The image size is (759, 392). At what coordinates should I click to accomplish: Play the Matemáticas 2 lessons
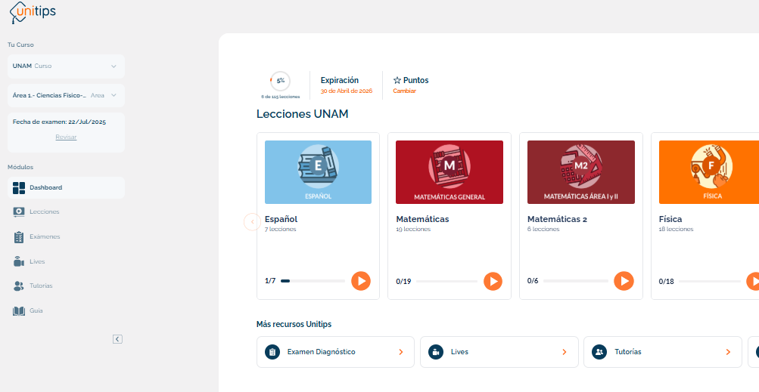pyautogui.click(x=624, y=281)
